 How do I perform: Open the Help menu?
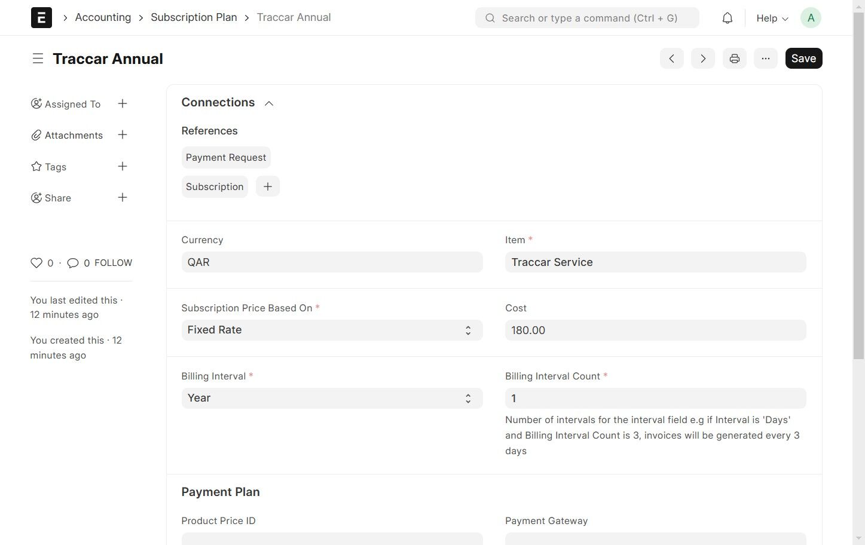click(x=772, y=18)
